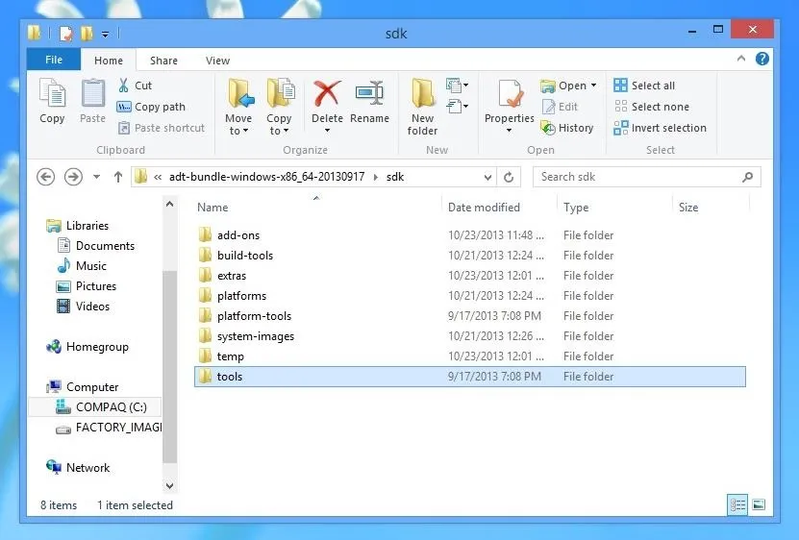
Task: Expand the address bar history dropdown
Action: pos(487,178)
